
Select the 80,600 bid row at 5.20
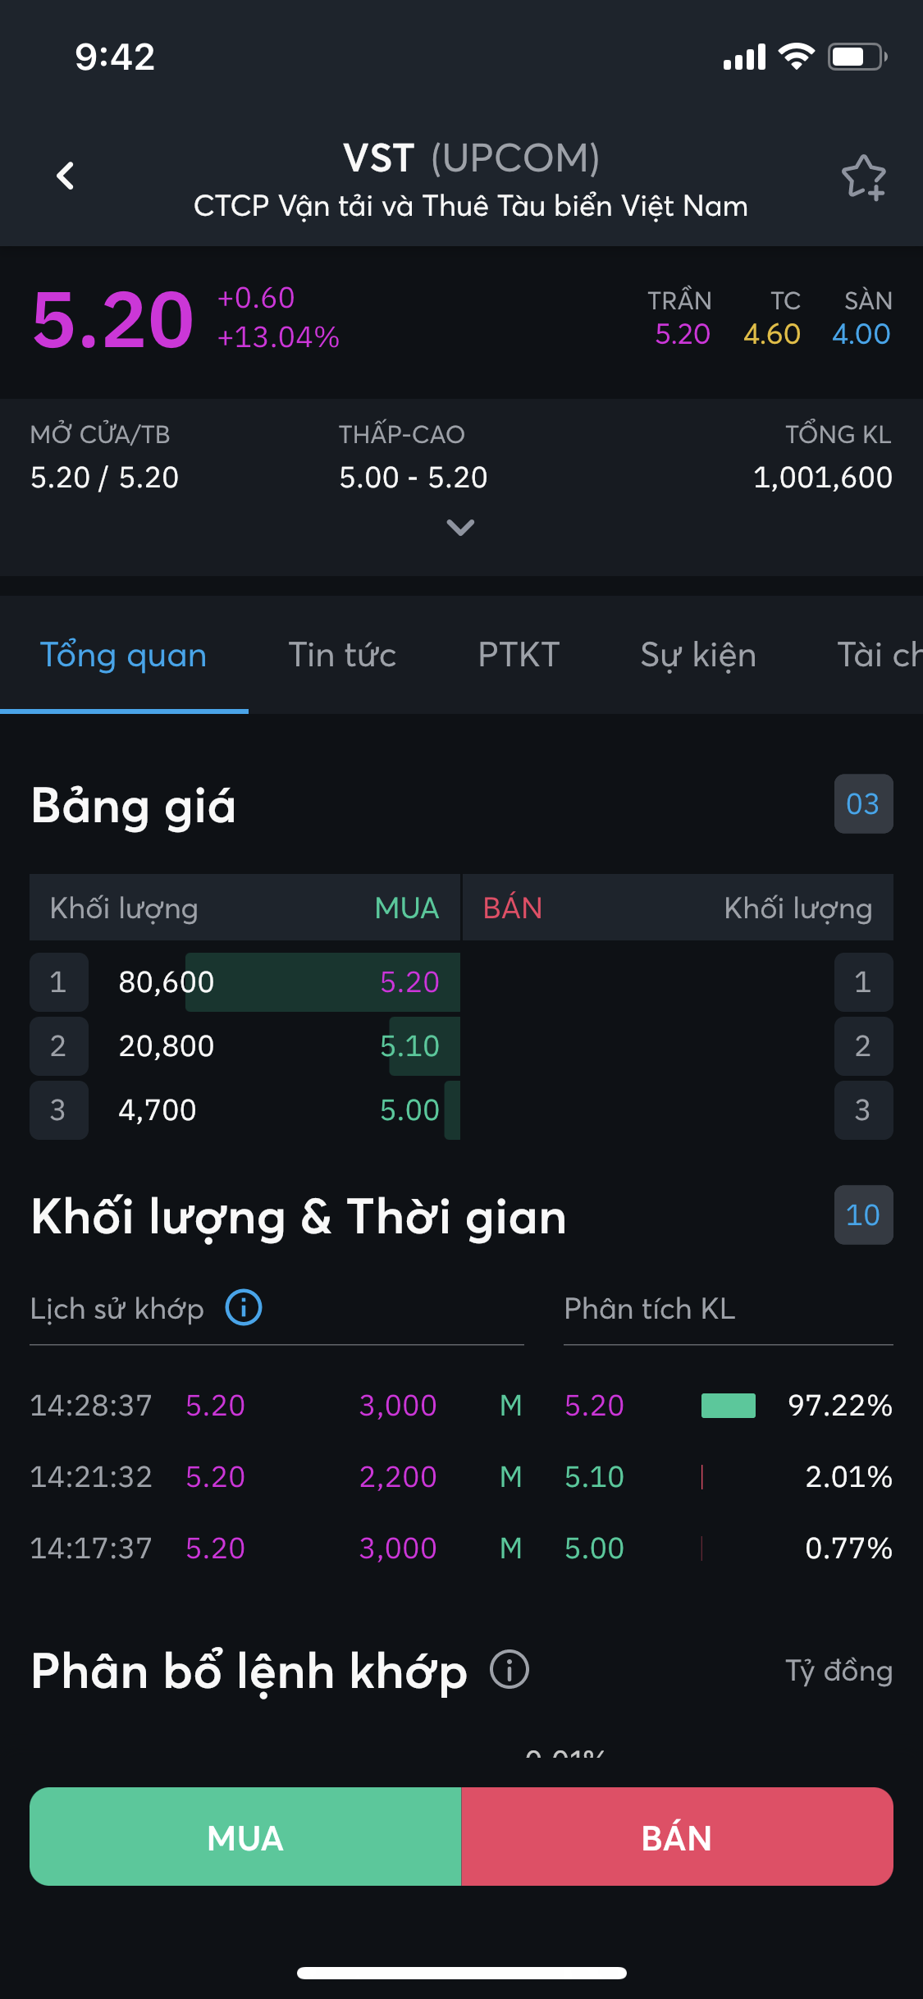click(246, 982)
